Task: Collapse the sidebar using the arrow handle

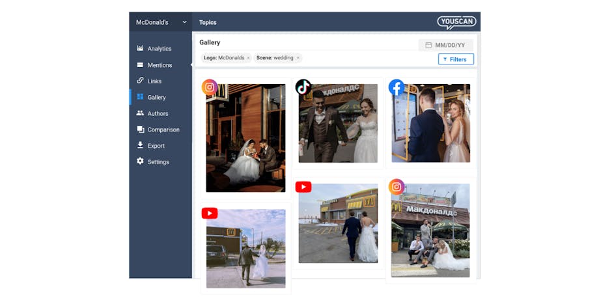Action: [x=191, y=65]
